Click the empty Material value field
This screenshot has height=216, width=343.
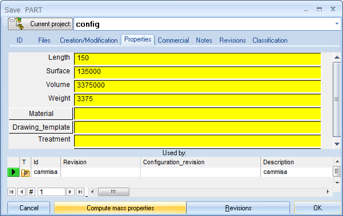click(x=198, y=114)
